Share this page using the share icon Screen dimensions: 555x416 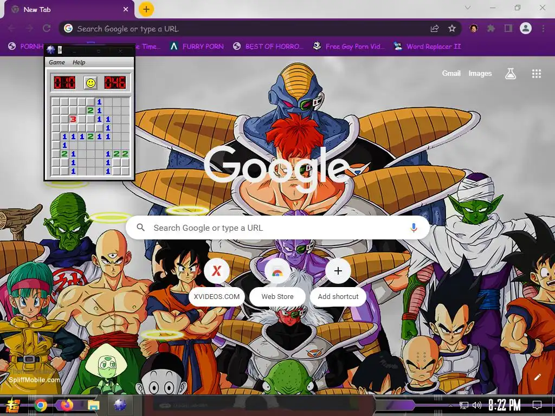[435, 29]
